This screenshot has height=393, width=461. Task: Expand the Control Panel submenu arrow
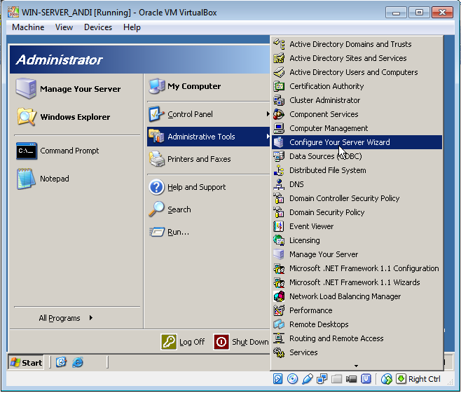(x=268, y=113)
